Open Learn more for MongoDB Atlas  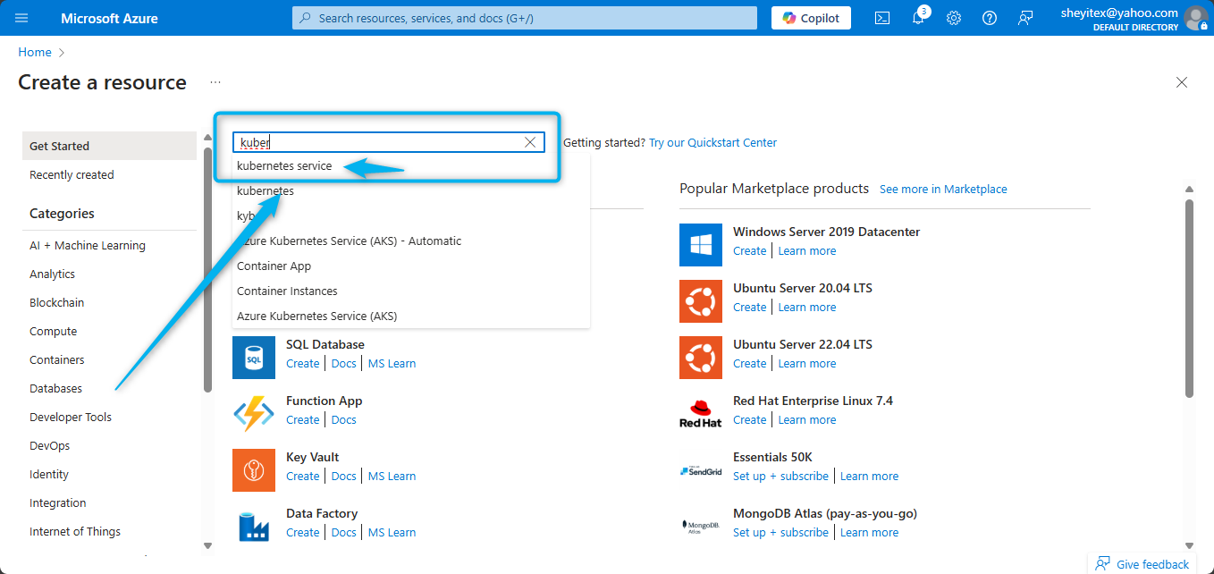[869, 532]
